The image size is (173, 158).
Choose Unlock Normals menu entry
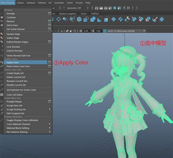click(x=15, y=51)
